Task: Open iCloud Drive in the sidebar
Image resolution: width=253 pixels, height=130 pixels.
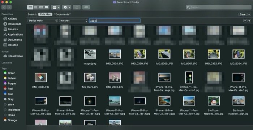Action: pyautogui.click(x=13, y=56)
